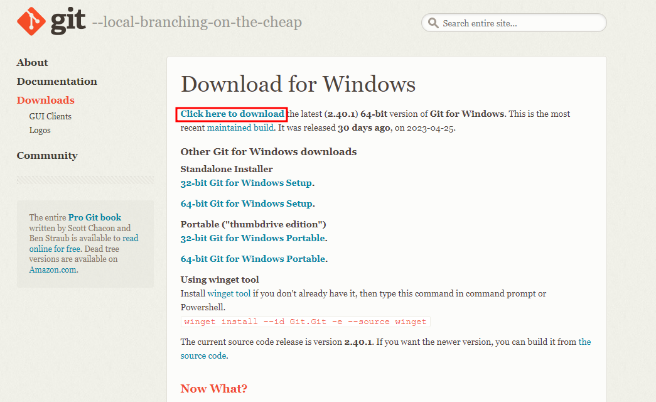Download 32-bit Git for Windows Setup
Viewport: 656px width, 402px height.
click(246, 183)
